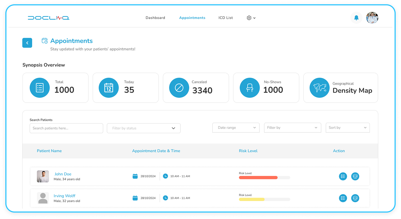Select the Today calendar icon
The height and width of the screenshot is (219, 401).
click(x=109, y=87)
